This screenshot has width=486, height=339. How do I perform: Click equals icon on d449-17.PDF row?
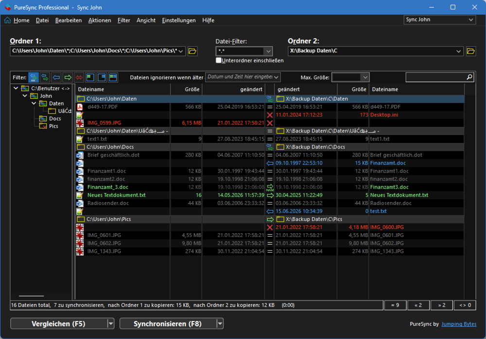pos(270,107)
